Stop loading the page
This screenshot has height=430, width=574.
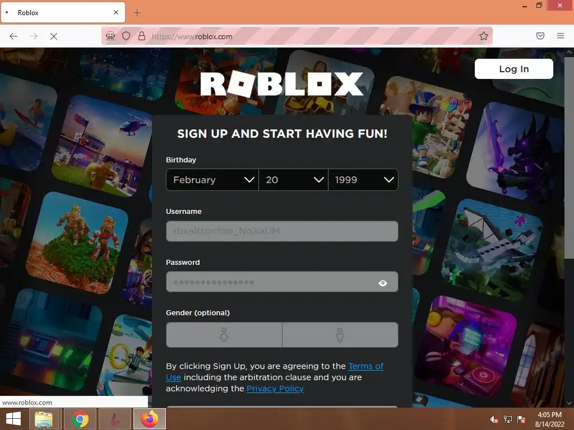click(53, 36)
